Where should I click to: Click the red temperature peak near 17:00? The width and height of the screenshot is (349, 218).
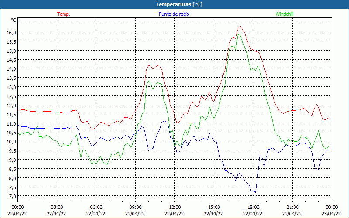(x=240, y=26)
